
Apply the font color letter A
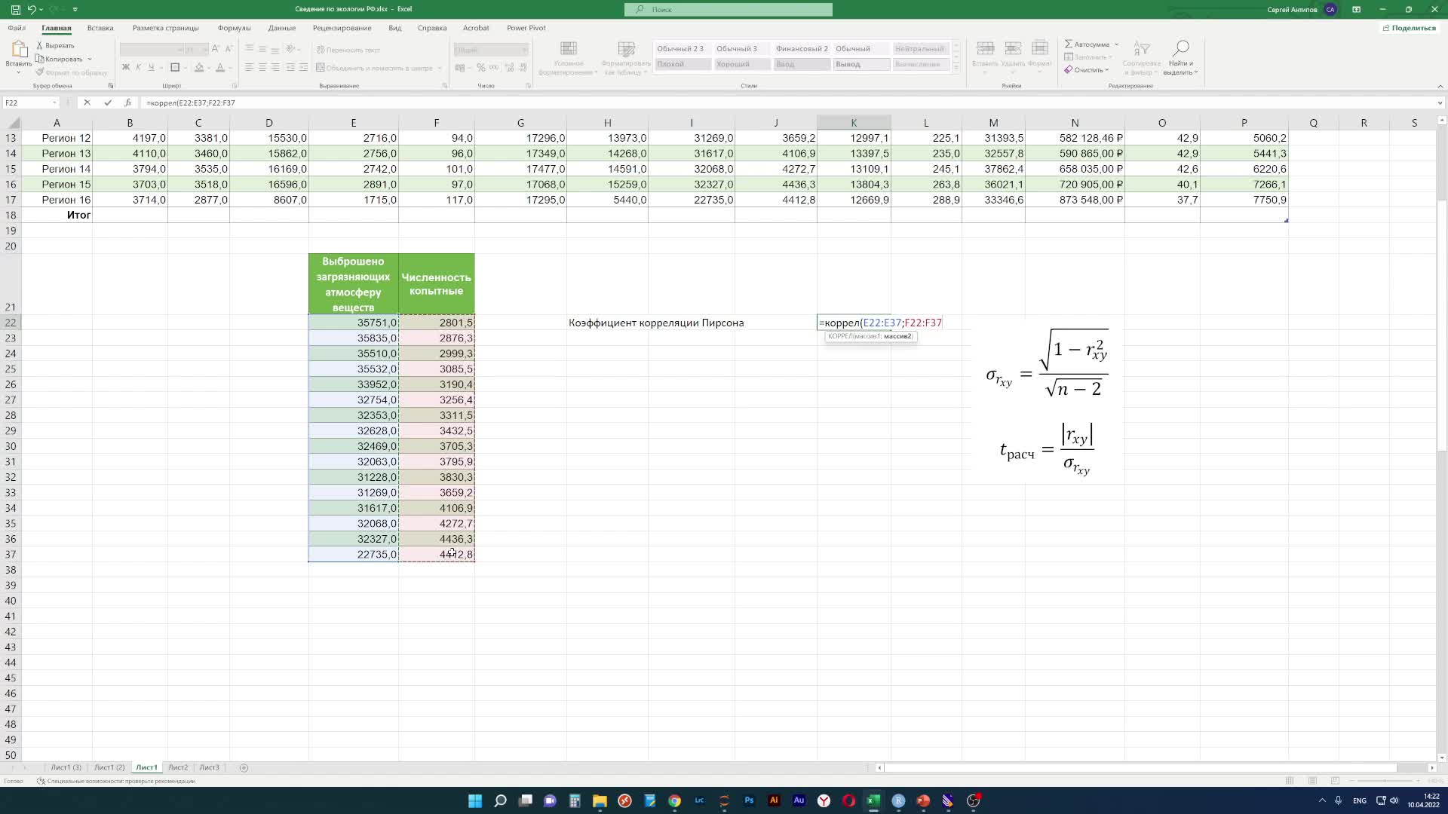(x=220, y=68)
